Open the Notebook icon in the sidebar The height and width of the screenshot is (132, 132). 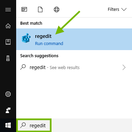[8, 42]
